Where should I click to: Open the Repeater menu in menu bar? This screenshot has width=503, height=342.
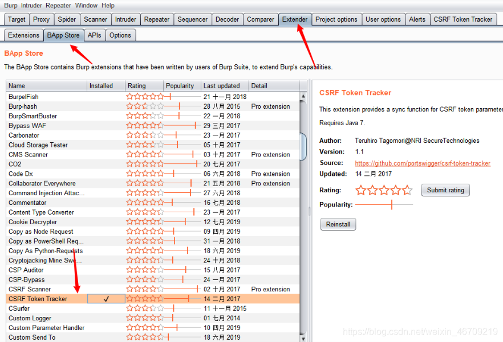58,6
